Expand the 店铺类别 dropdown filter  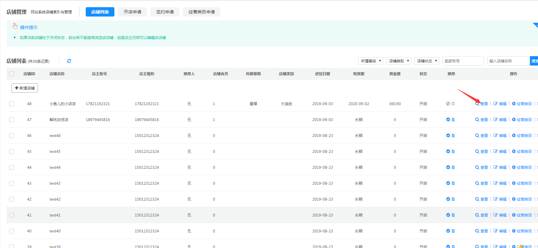(398, 61)
